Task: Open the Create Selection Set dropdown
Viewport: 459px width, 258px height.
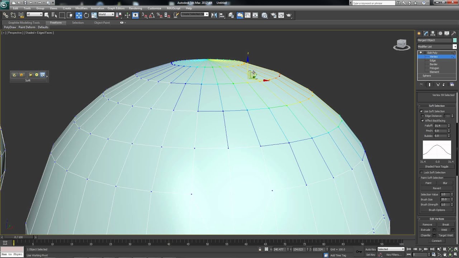Action: click(195, 14)
